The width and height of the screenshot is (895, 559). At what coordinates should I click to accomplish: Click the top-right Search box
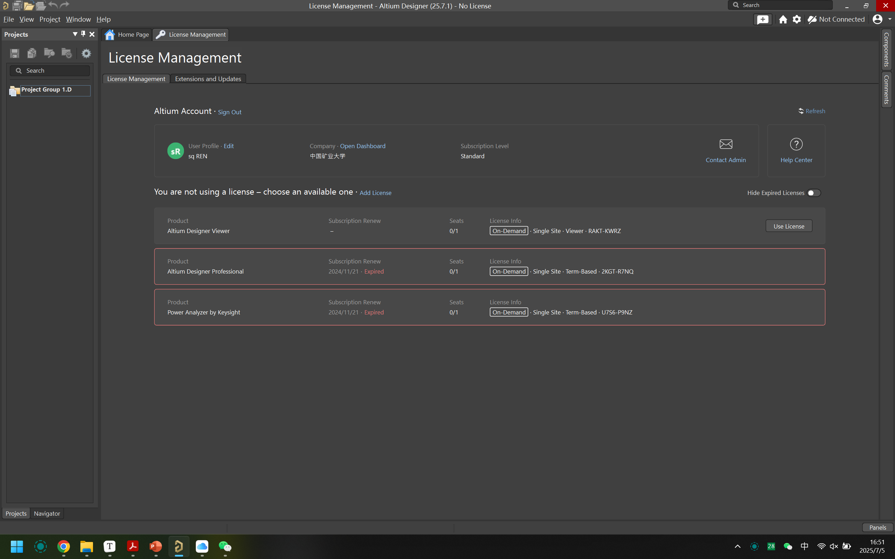pyautogui.click(x=780, y=5)
